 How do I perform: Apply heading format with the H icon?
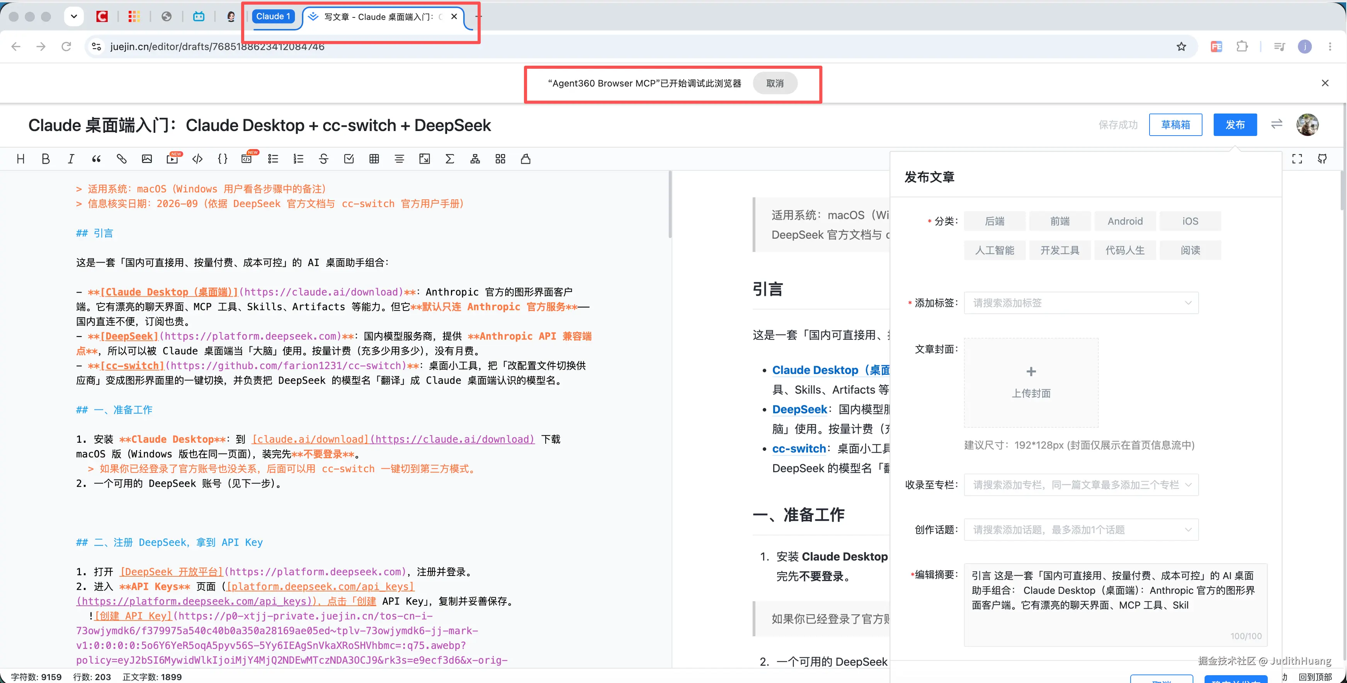[x=20, y=159]
